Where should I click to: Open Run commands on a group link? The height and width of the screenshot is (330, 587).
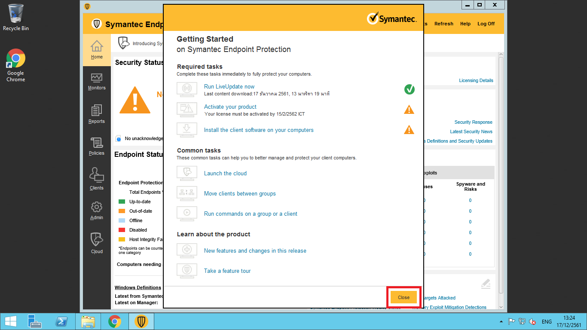point(251,214)
